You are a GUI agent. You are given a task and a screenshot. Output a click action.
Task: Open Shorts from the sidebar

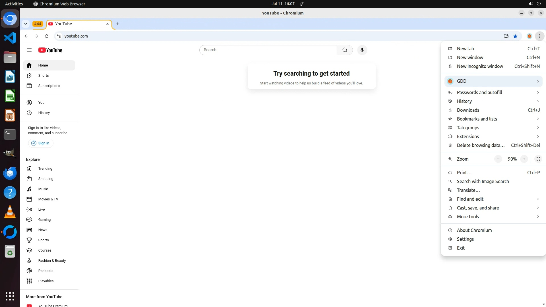pos(43,76)
